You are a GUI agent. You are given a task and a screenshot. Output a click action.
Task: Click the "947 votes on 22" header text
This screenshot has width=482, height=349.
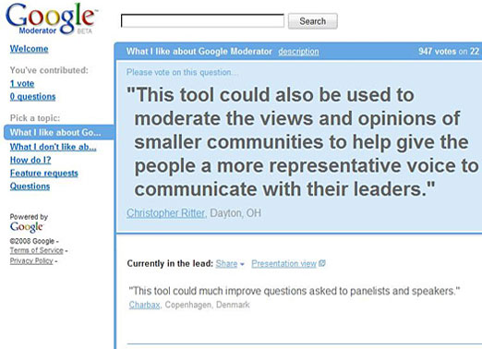point(449,52)
